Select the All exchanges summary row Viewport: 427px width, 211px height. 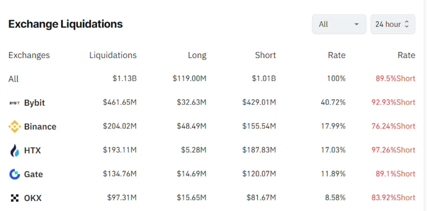click(13, 79)
